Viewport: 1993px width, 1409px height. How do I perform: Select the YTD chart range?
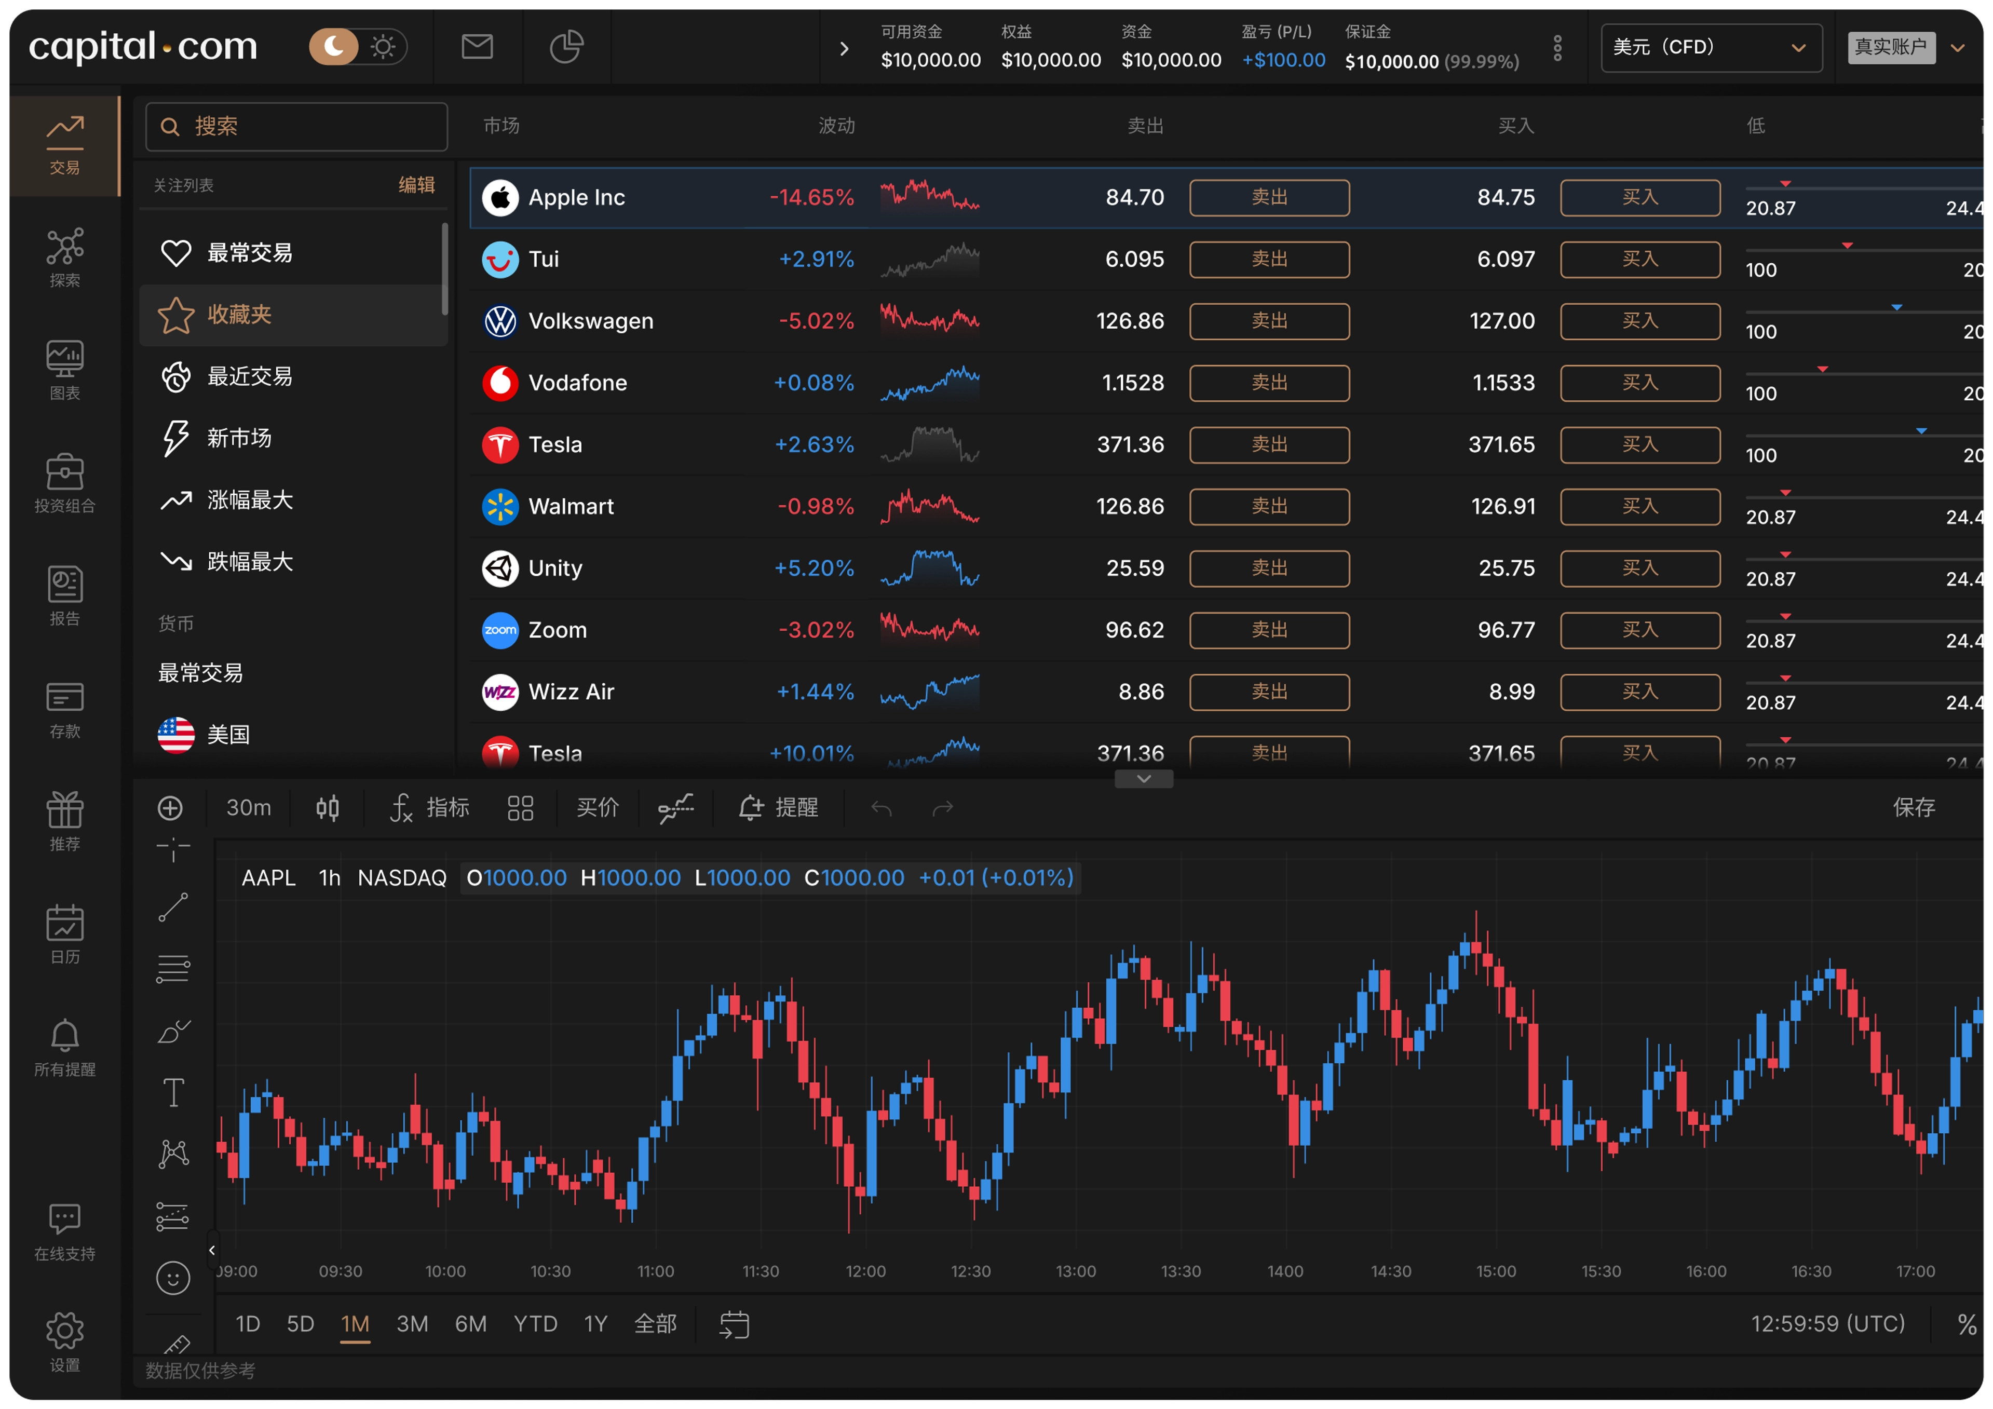[x=535, y=1324]
